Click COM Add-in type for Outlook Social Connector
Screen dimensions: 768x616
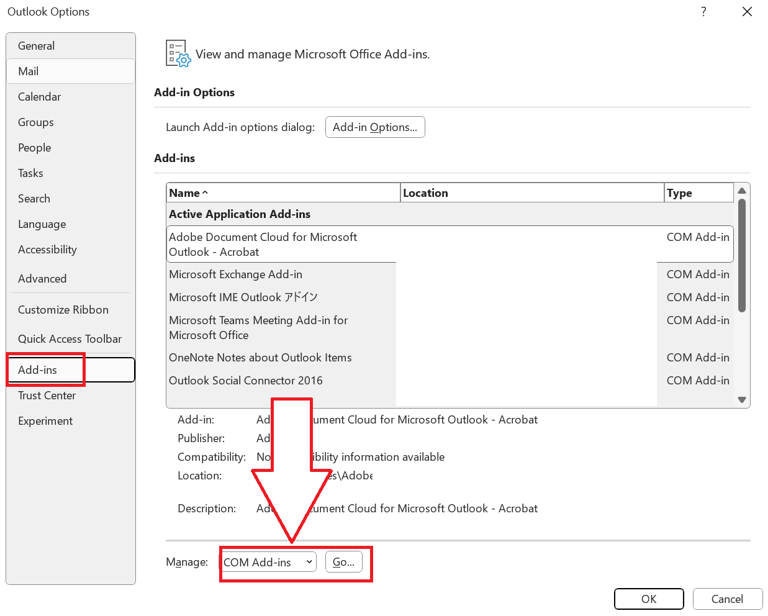click(x=698, y=381)
